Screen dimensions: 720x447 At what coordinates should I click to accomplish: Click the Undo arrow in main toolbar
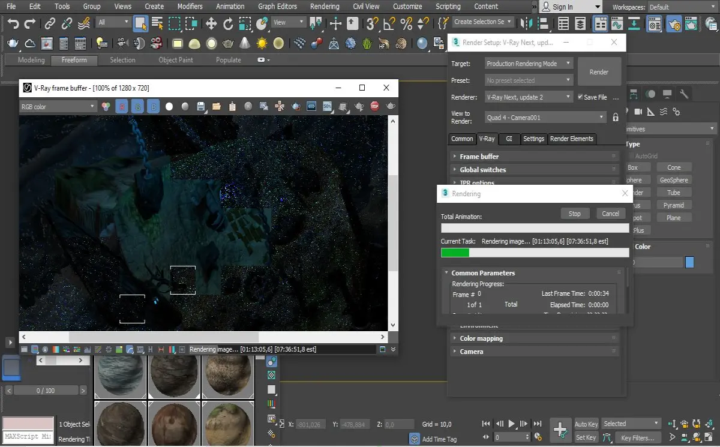point(13,24)
